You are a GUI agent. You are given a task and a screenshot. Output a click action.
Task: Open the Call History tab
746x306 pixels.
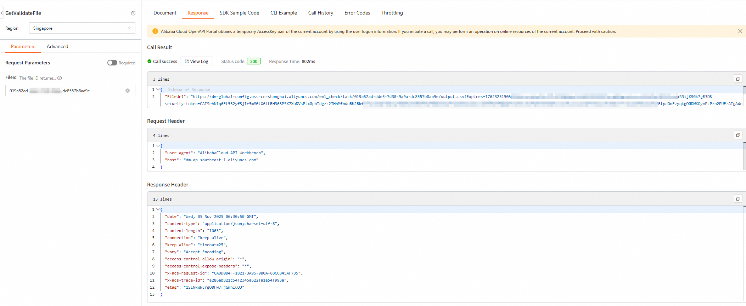coord(320,13)
